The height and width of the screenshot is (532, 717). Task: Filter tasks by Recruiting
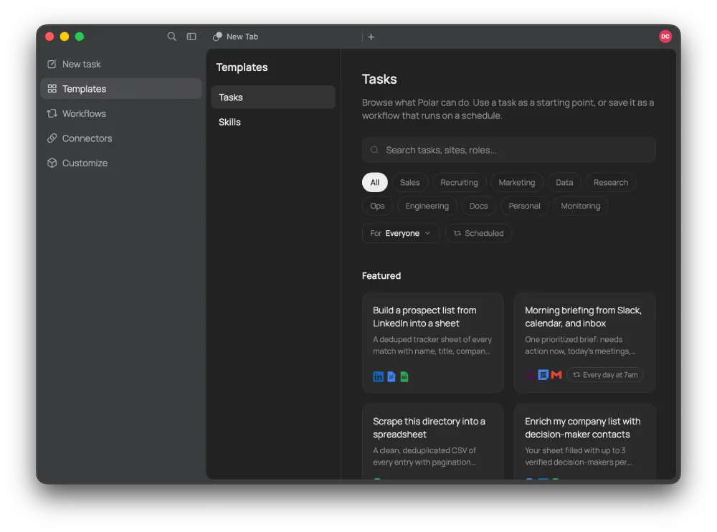(459, 183)
